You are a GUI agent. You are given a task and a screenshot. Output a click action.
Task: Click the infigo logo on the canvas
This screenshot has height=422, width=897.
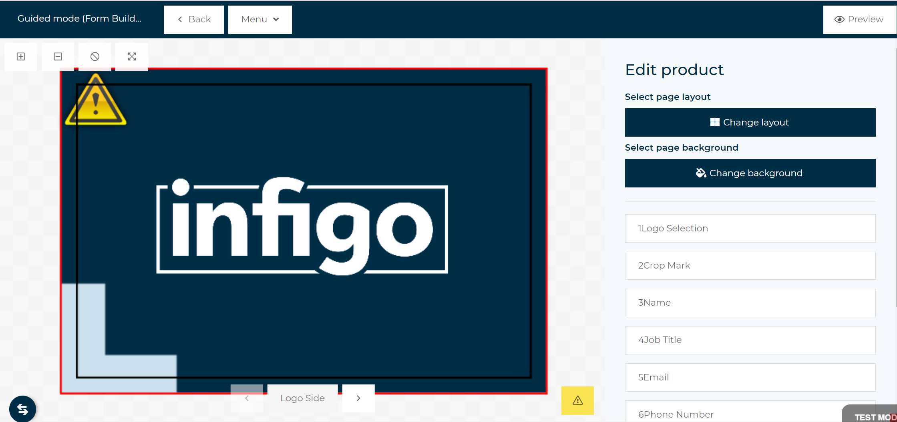302,227
